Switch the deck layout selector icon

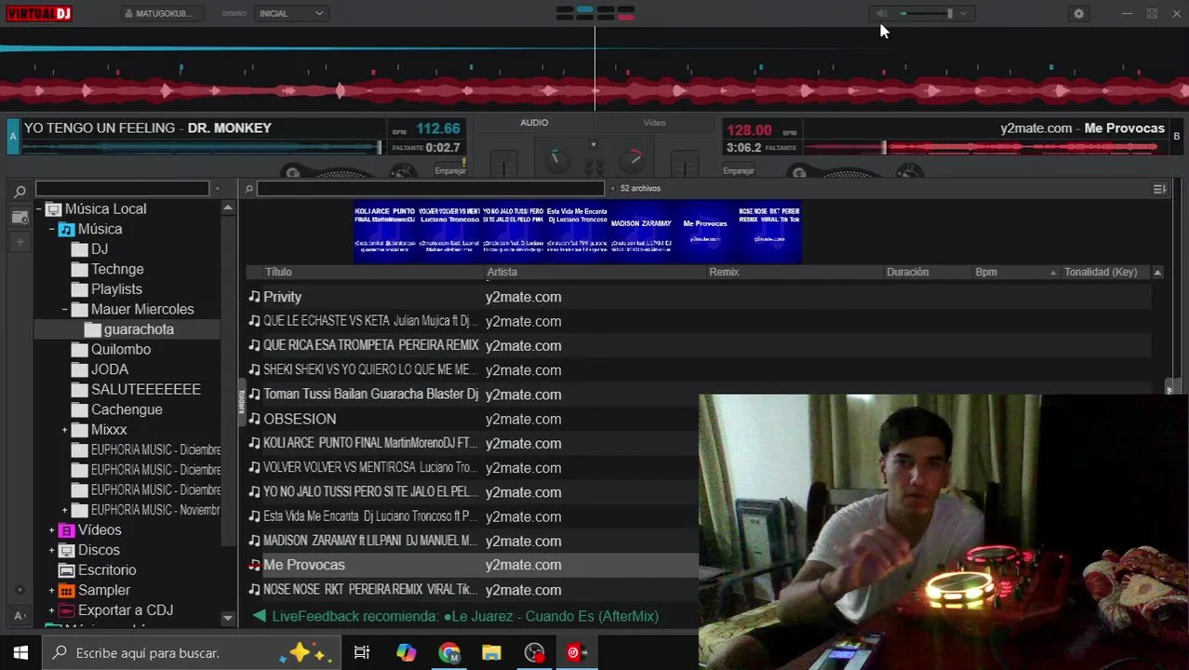coord(595,13)
